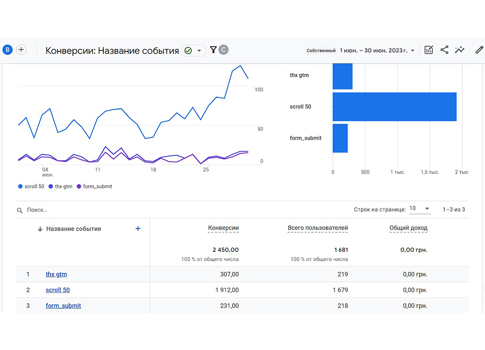Open the form_submit event link
The image size is (485, 350).
[x=63, y=306]
